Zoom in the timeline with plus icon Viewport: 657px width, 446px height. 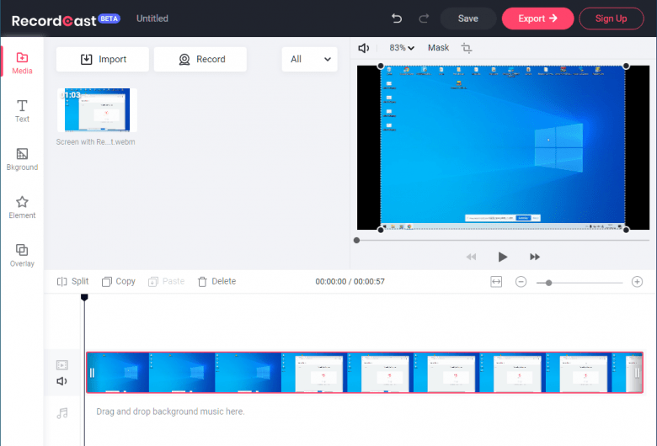pyautogui.click(x=637, y=282)
